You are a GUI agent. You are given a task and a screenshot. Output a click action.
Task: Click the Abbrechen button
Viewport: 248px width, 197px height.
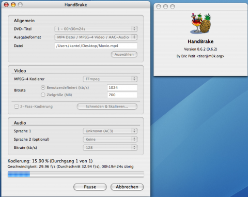coord(127,187)
